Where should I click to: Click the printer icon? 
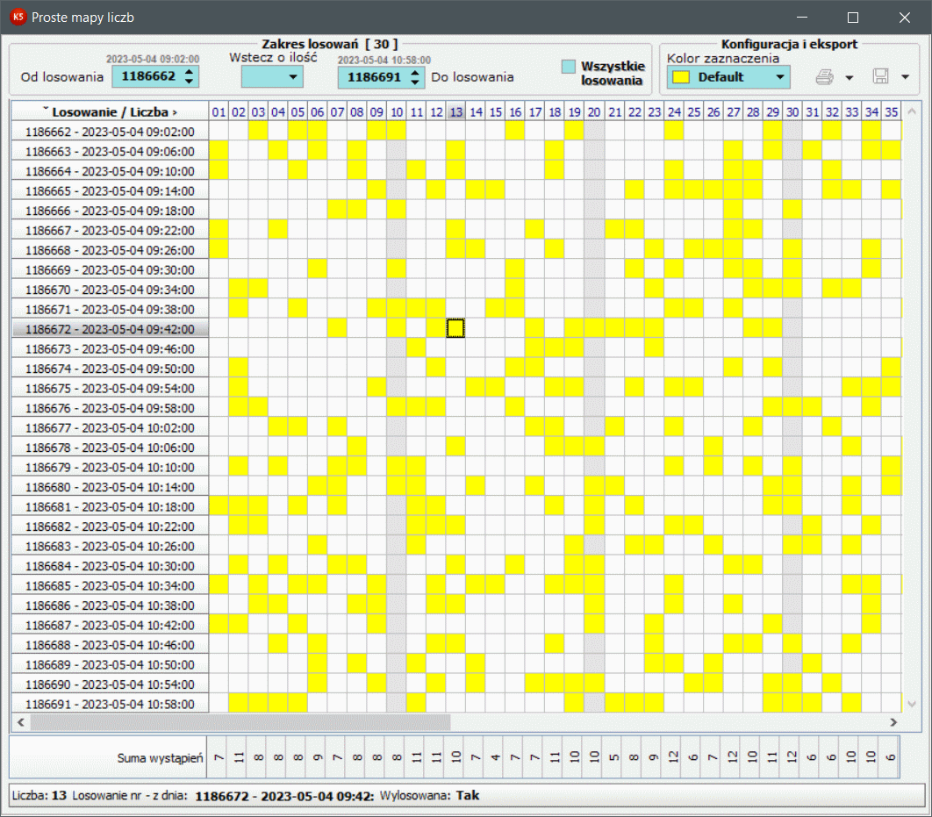click(824, 77)
